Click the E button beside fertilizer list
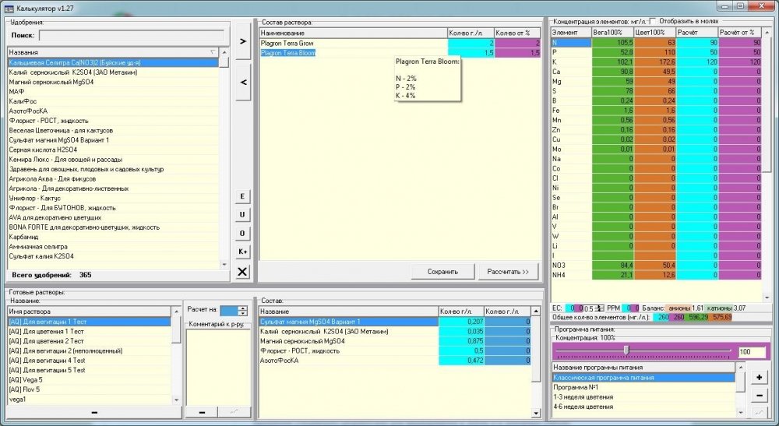779x426 pixels. click(x=242, y=196)
